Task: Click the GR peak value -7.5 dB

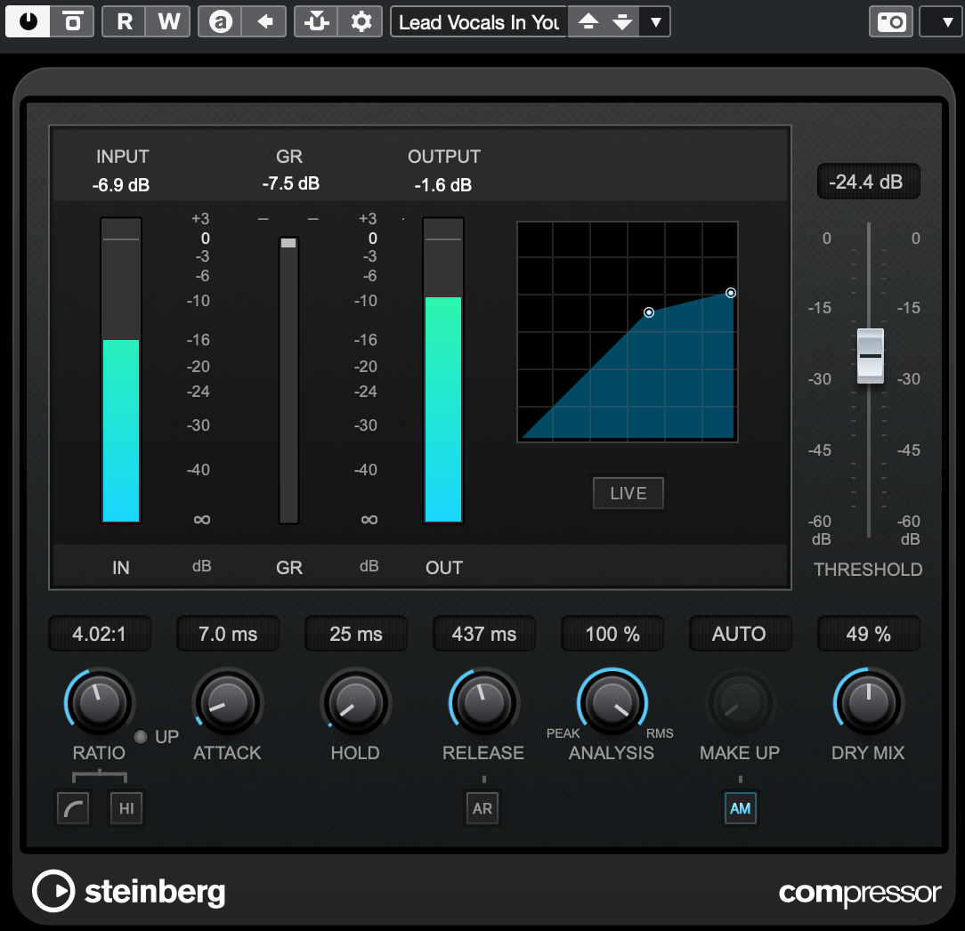Action: (x=290, y=183)
